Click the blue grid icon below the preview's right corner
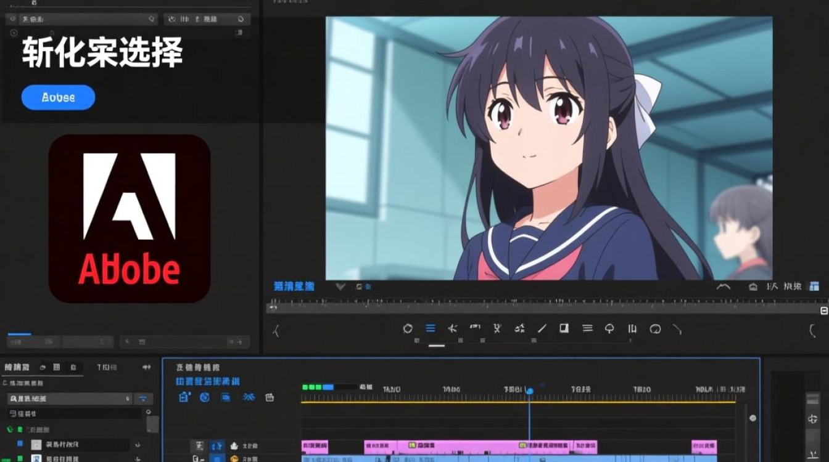The image size is (829, 462). pos(814,286)
